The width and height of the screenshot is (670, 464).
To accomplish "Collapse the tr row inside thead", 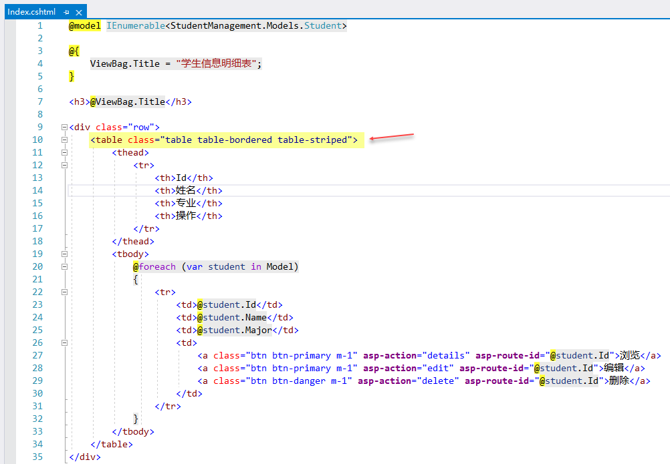I will coord(64,165).
